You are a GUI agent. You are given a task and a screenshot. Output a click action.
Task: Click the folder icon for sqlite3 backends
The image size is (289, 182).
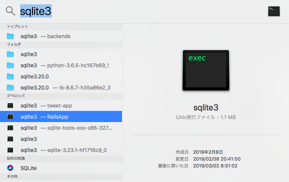click(11, 36)
